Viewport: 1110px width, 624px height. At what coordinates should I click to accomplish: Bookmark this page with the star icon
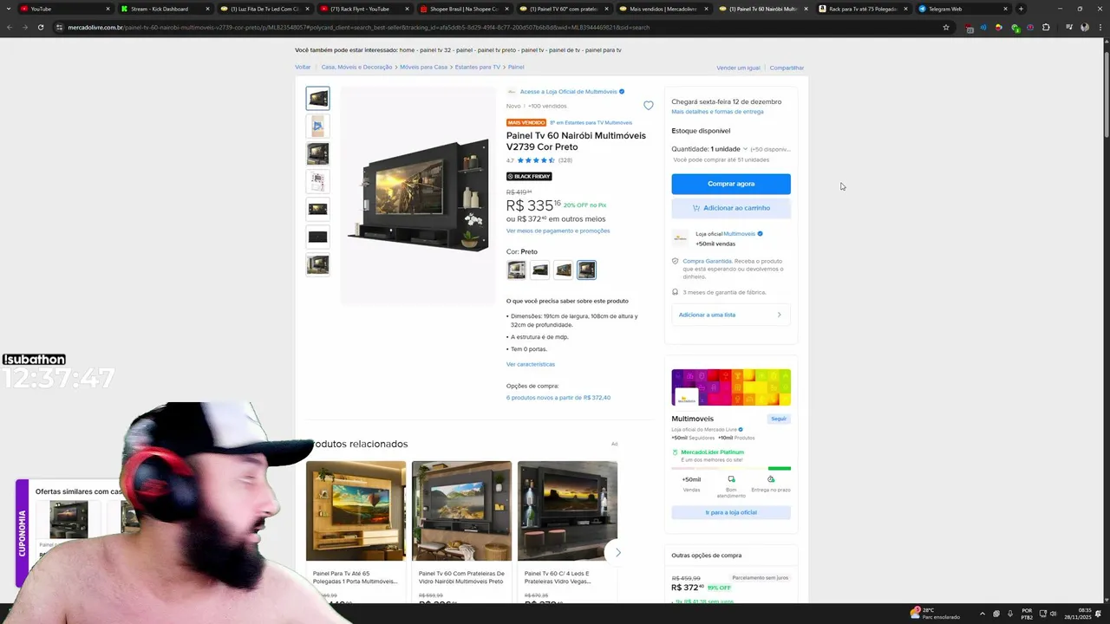coord(946,27)
